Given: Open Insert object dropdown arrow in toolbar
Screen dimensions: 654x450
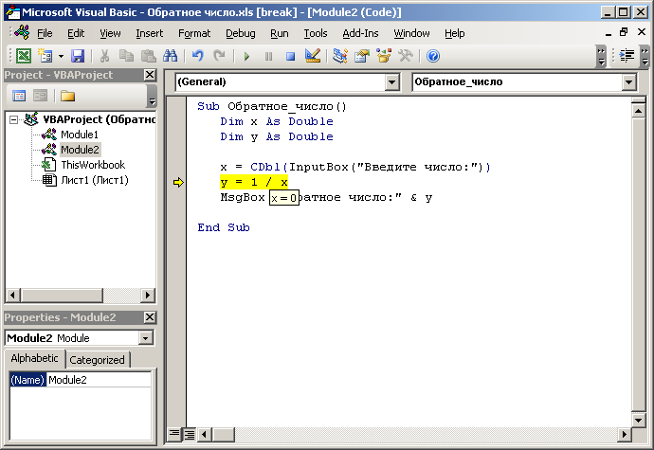Looking at the screenshot, I should pyautogui.click(x=61, y=56).
